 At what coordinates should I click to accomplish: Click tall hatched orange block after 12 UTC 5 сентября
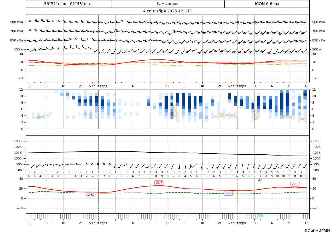(175, 111)
